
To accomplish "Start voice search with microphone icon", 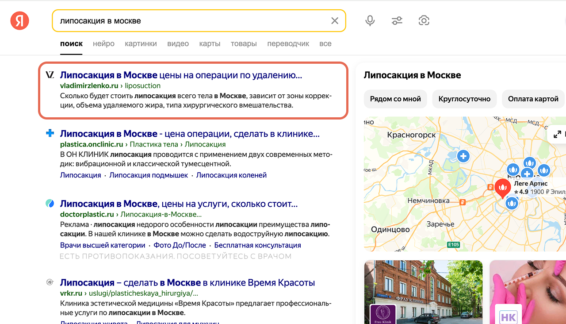I will point(370,21).
